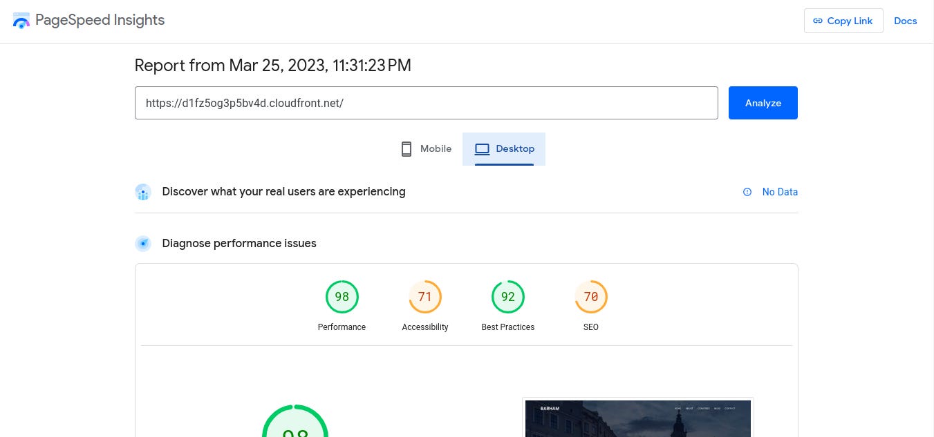Click the PageSpeed Insights logo icon
The image size is (934, 437).
point(21,20)
